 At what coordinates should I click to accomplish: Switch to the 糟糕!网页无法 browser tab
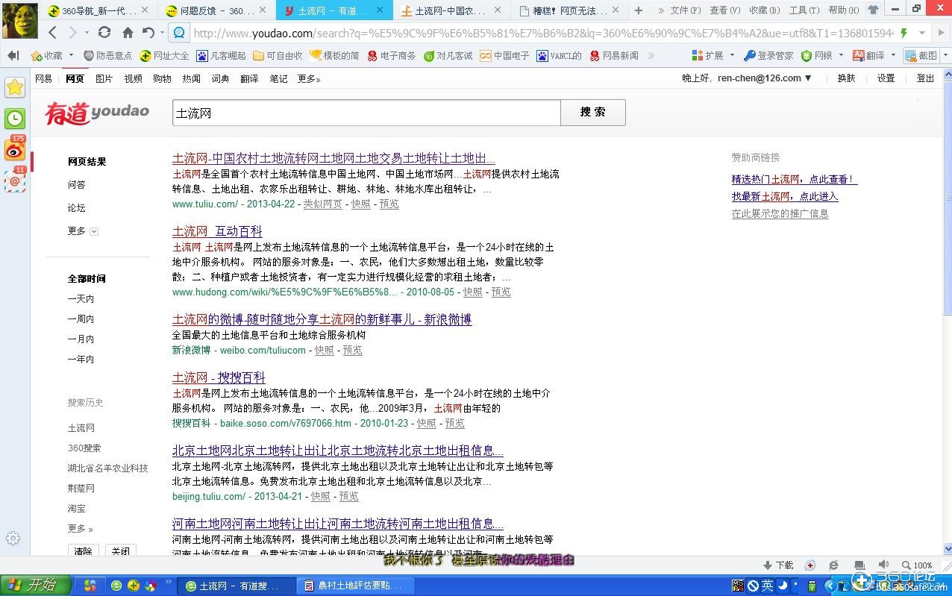[x=569, y=10]
